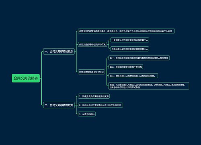Click the node 二是债务人将合同义务部分转移给第三人
The image size is (201, 145).
pyautogui.click(x=130, y=49)
